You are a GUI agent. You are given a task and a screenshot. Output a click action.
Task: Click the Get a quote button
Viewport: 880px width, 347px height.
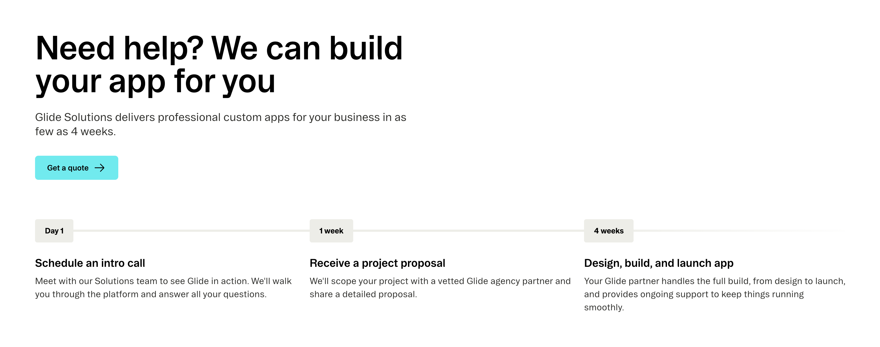[76, 168]
